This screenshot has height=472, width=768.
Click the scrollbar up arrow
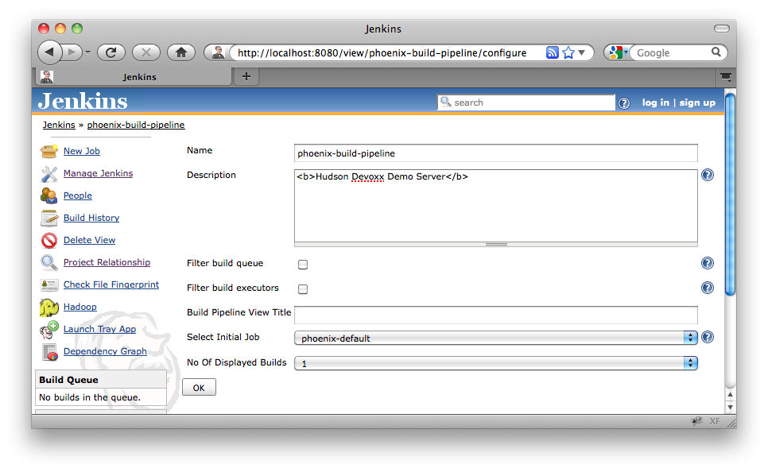coord(730,395)
